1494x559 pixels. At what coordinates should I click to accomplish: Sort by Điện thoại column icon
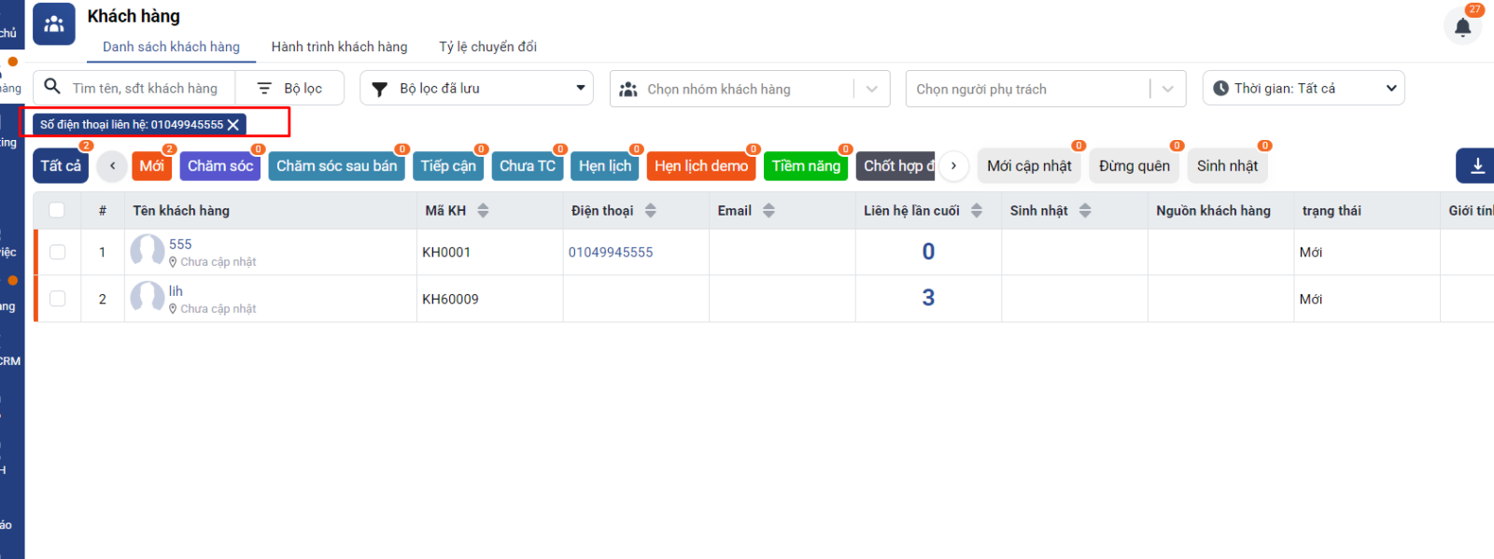point(651,211)
